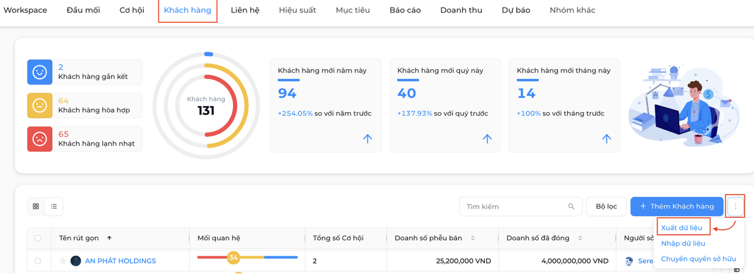The image size is (754, 276).
Task: Go to the Cơ hội tab
Action: click(x=132, y=10)
